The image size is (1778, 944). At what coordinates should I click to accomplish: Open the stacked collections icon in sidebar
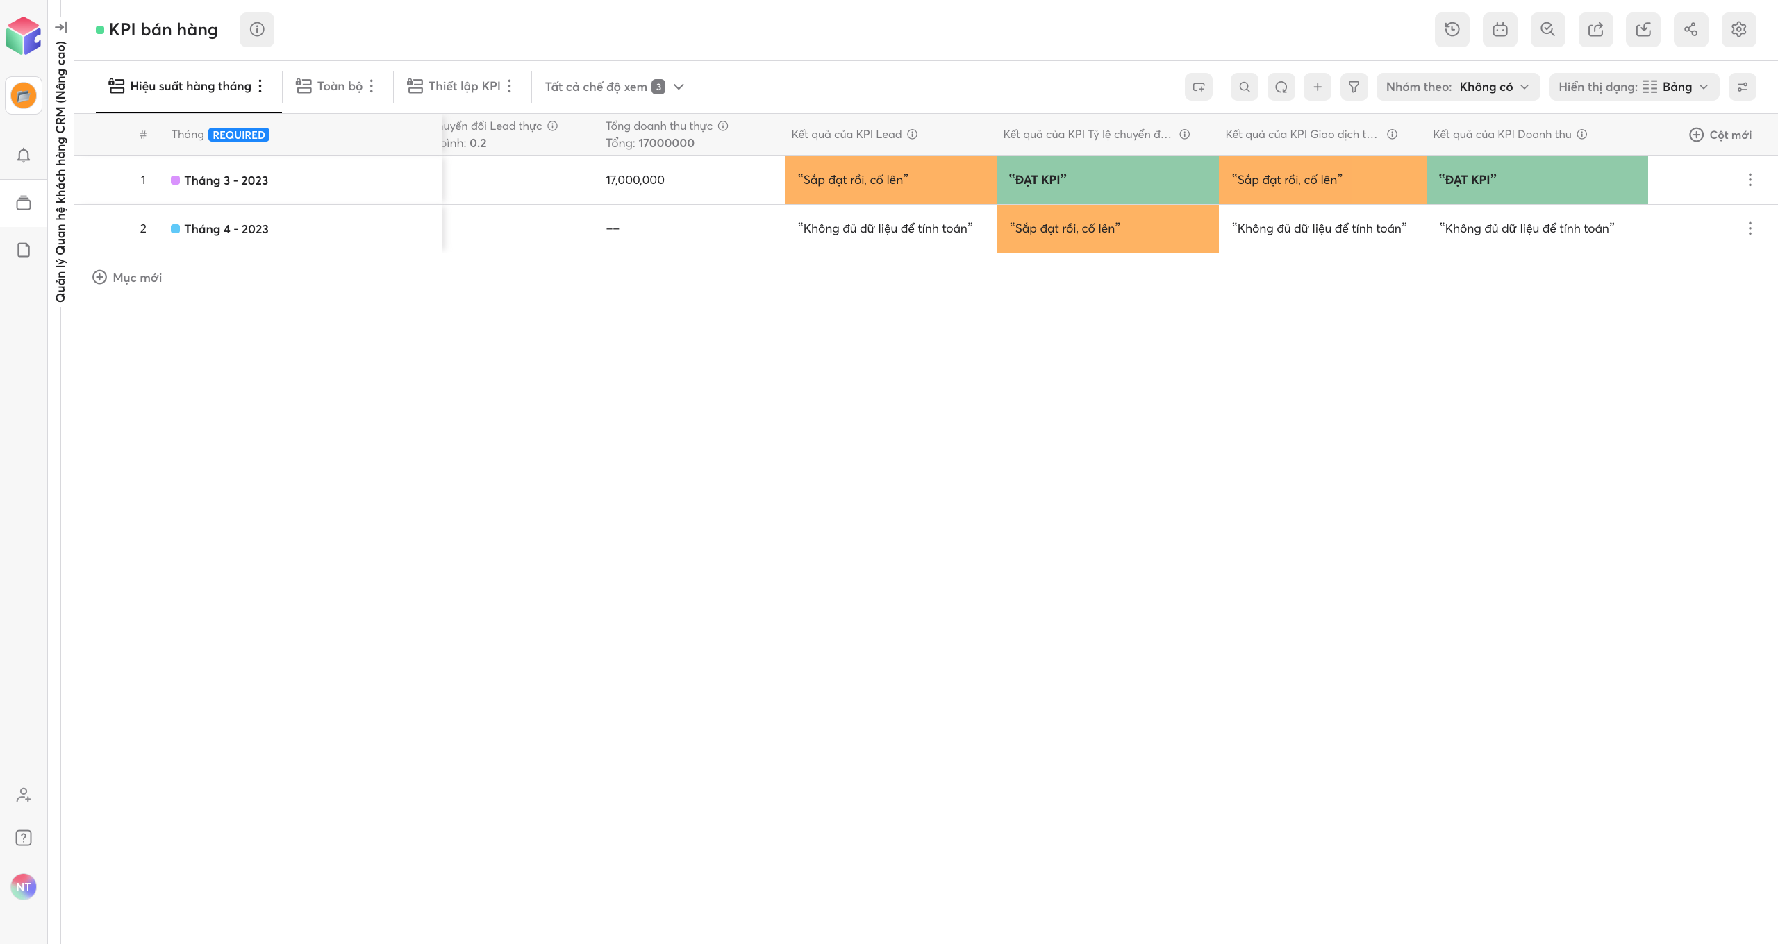(24, 203)
